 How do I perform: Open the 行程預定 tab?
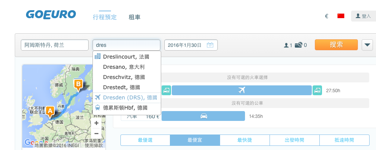click(x=105, y=17)
